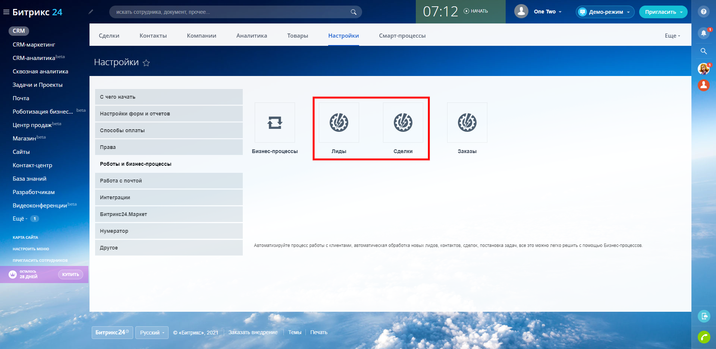Expand the Еще tab menu
This screenshot has height=349, width=716.
click(x=672, y=36)
